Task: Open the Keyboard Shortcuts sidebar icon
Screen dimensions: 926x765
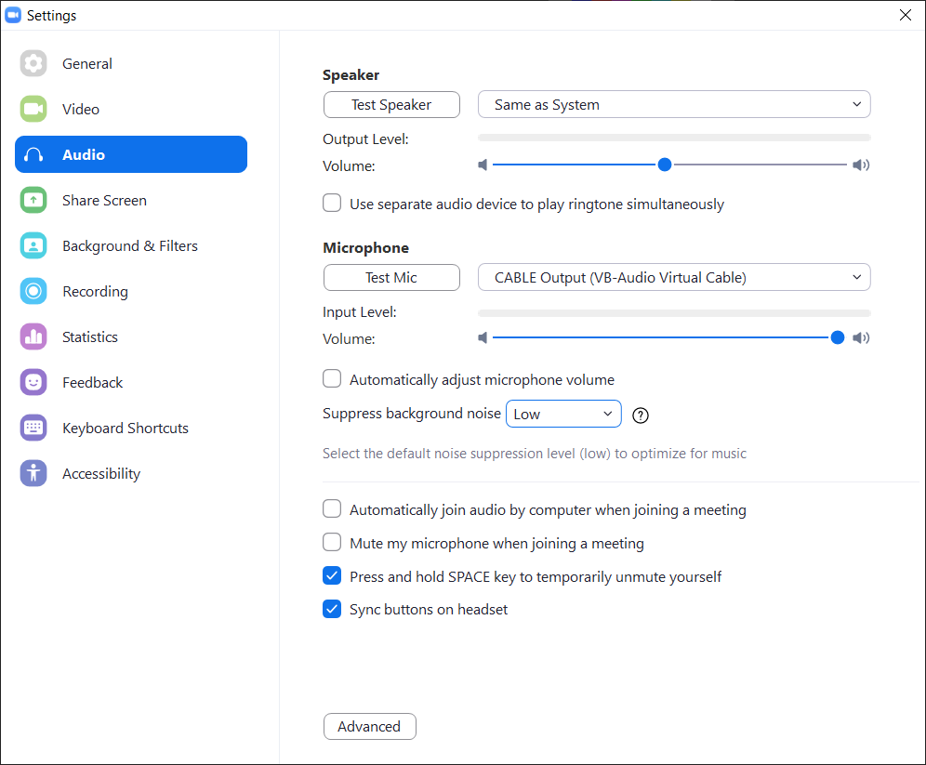Action: pyautogui.click(x=33, y=428)
